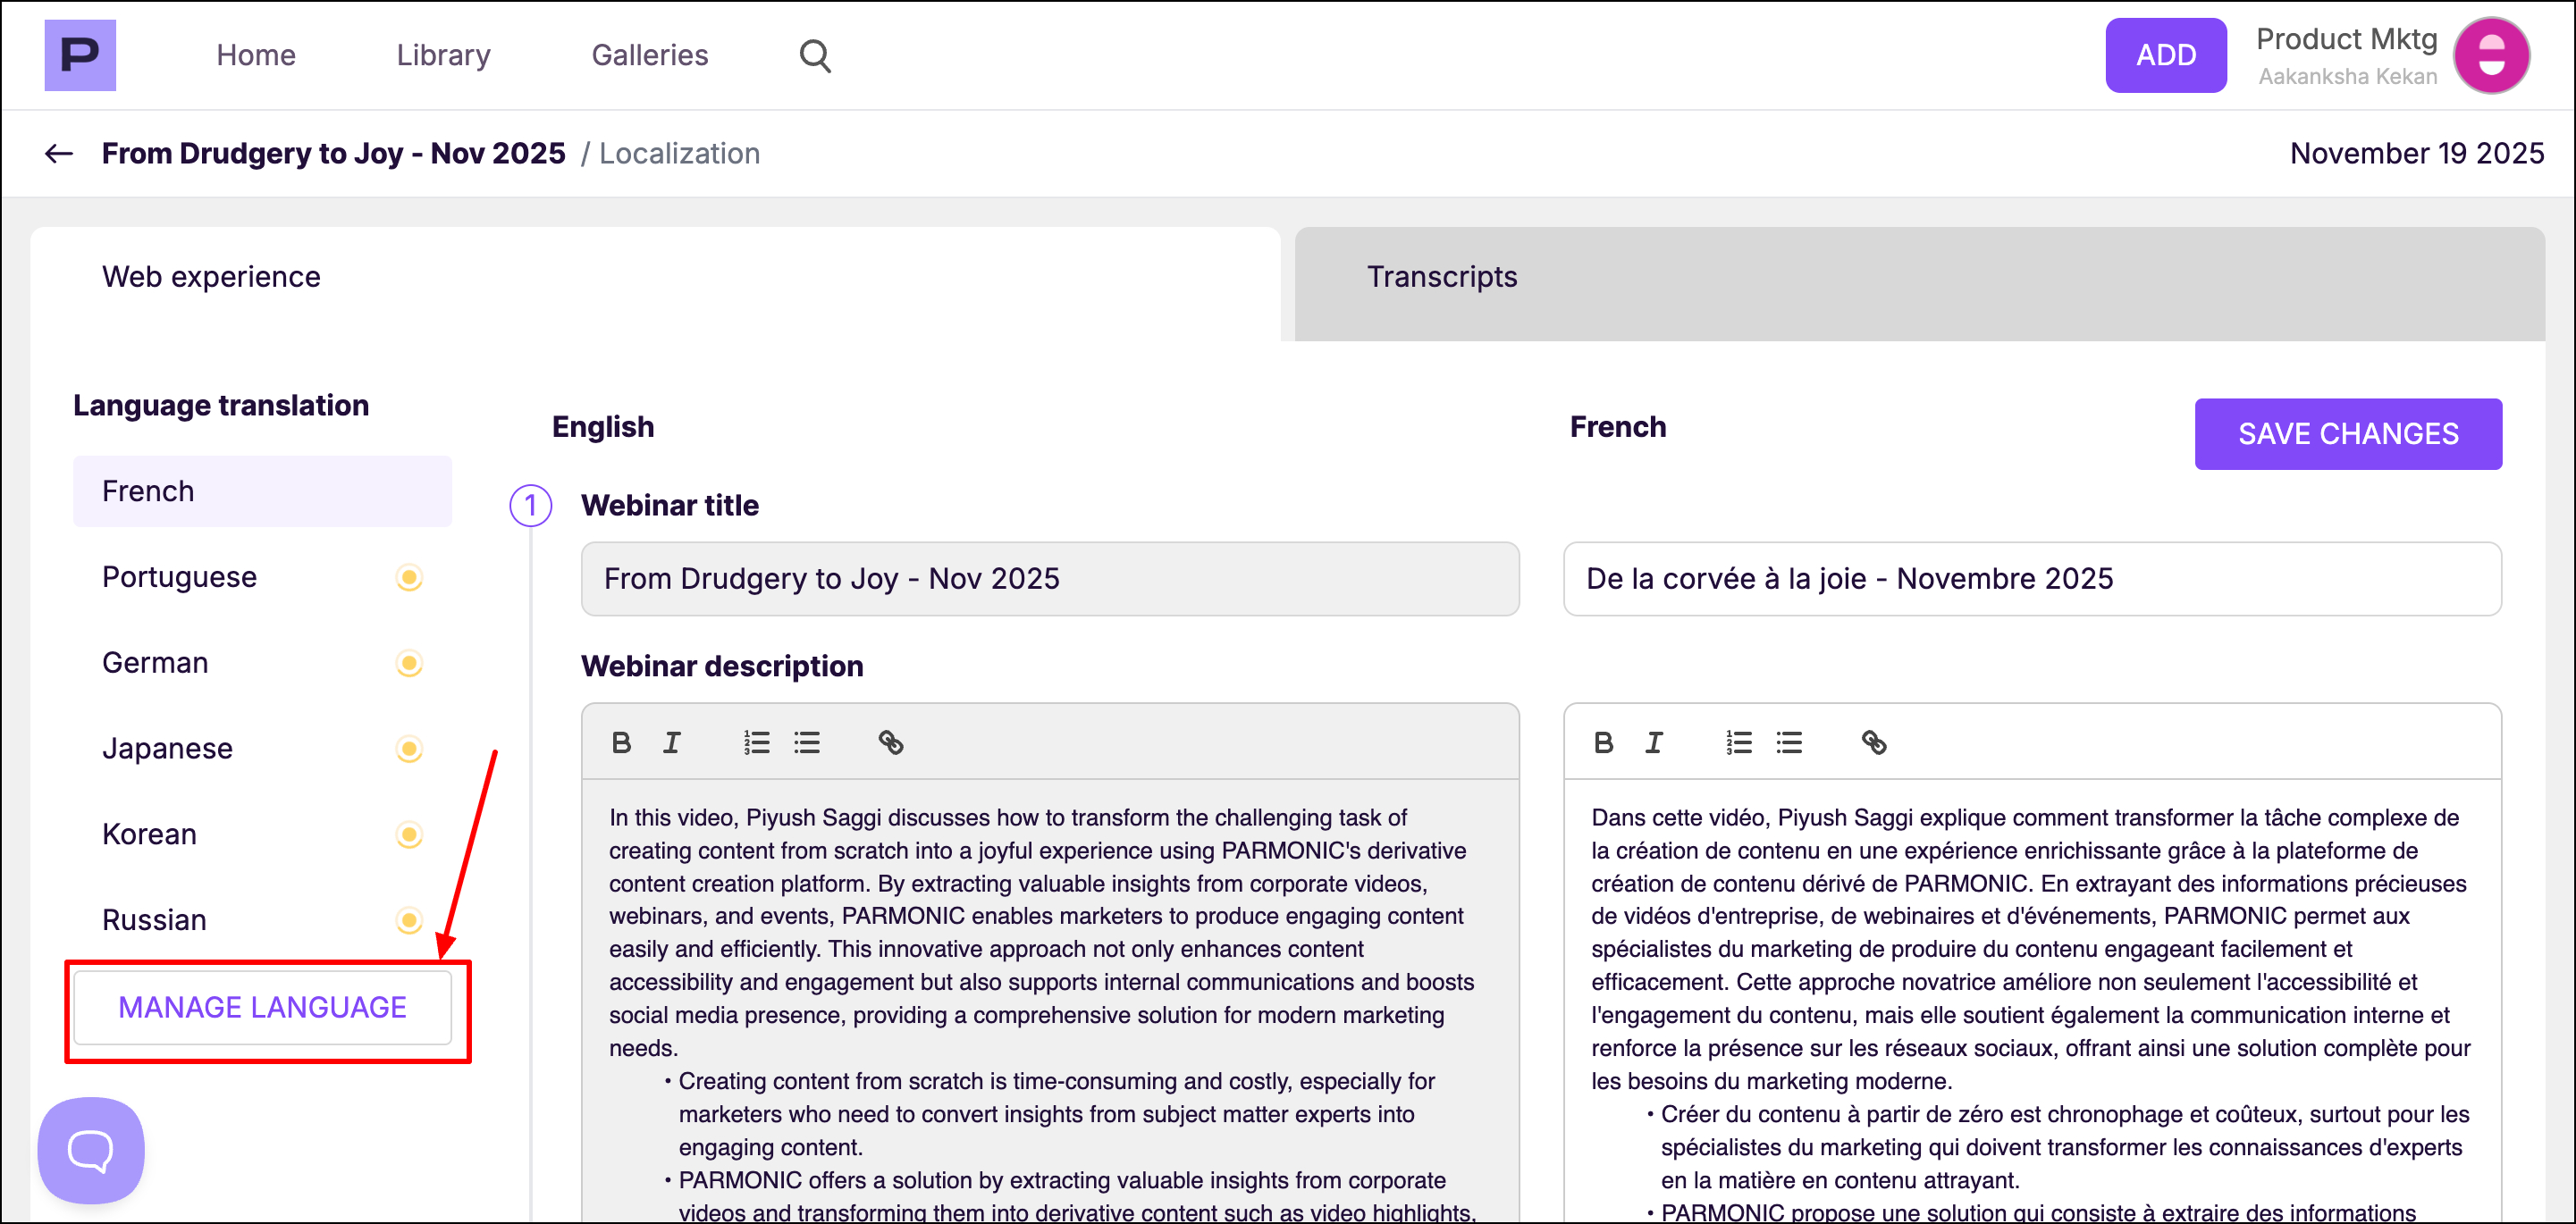
Task: Click the French webinar title field
Action: click(2031, 580)
